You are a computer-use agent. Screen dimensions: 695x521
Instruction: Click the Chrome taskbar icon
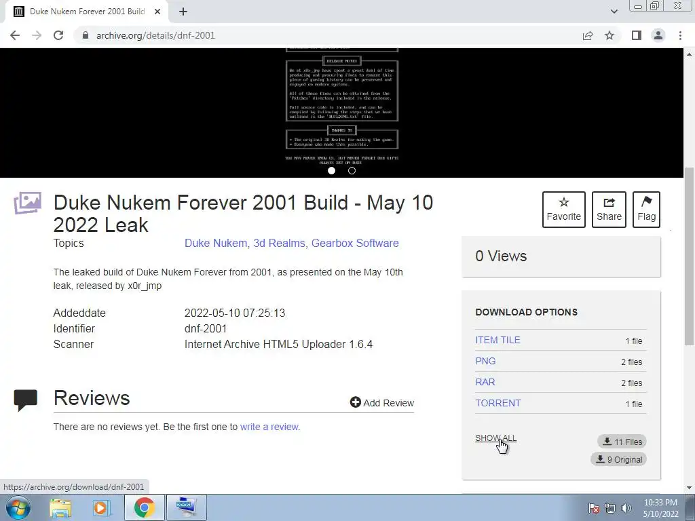(x=144, y=507)
